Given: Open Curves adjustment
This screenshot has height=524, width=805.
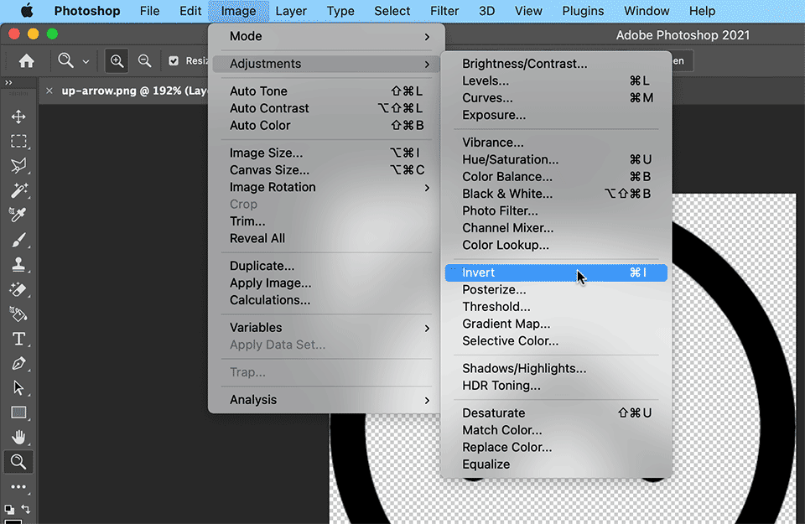Looking at the screenshot, I should 556,98.
